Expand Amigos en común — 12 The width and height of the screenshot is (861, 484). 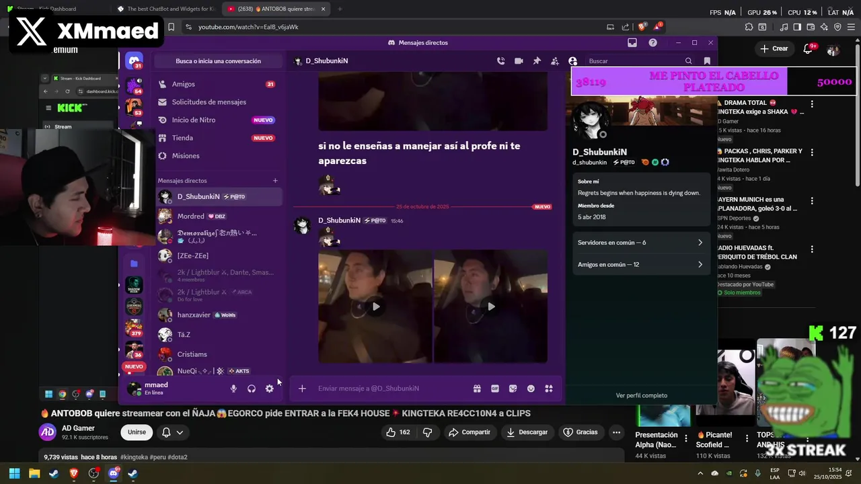click(x=640, y=265)
